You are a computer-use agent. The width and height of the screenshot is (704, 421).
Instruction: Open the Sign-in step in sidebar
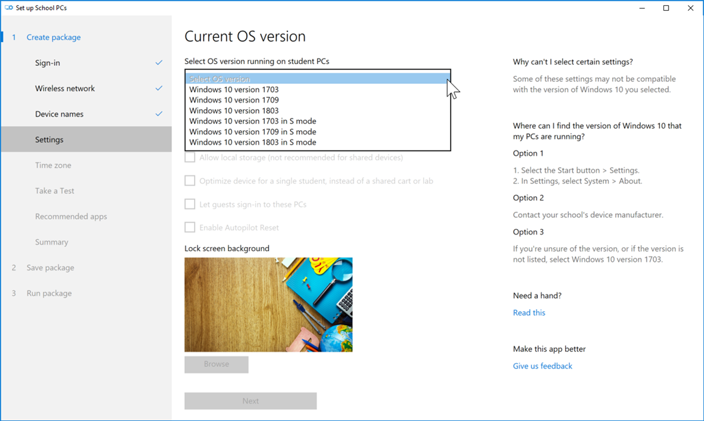coord(47,63)
